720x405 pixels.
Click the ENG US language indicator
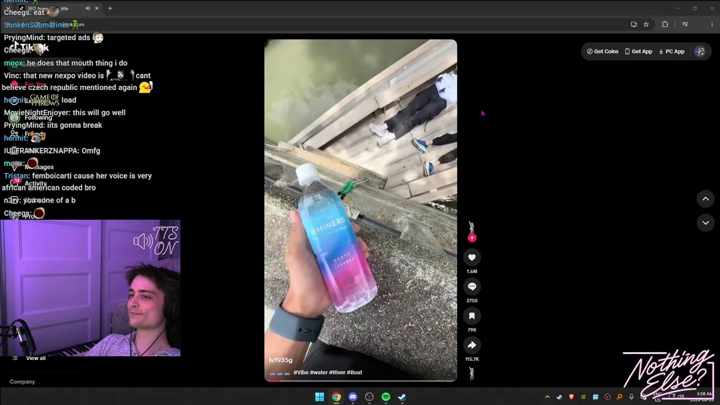pos(658,397)
